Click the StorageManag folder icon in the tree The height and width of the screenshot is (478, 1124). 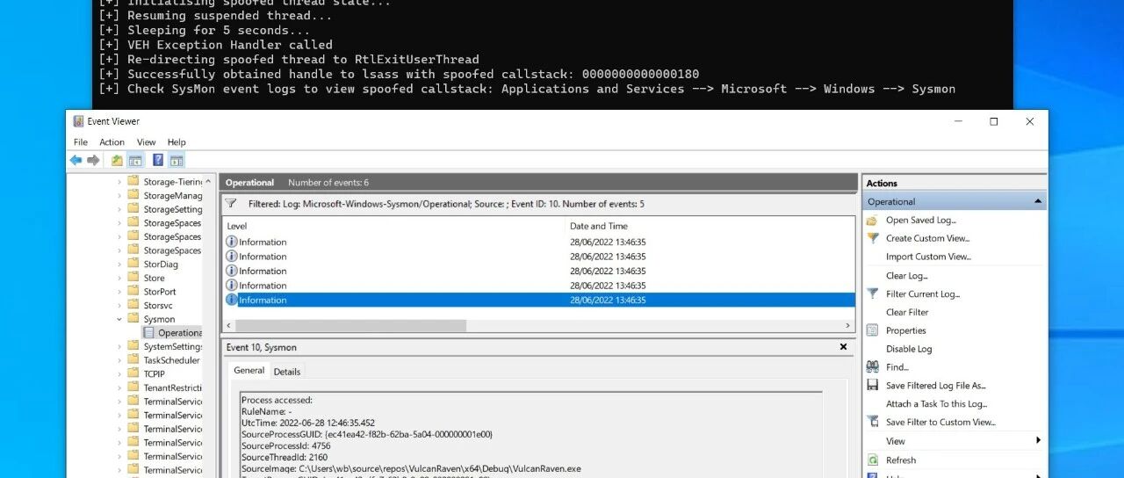tap(133, 195)
